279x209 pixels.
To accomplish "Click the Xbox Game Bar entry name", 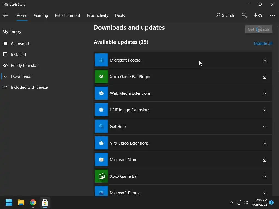I will [124, 176].
